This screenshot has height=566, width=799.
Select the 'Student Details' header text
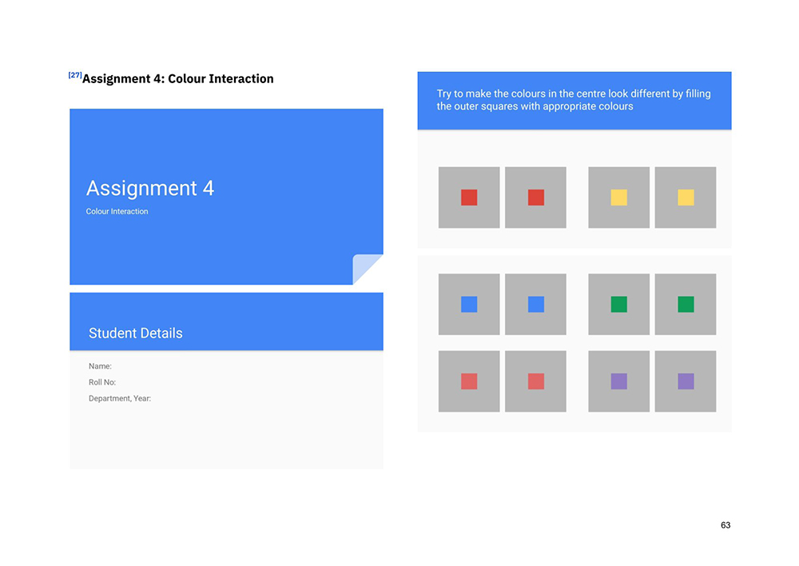click(136, 333)
